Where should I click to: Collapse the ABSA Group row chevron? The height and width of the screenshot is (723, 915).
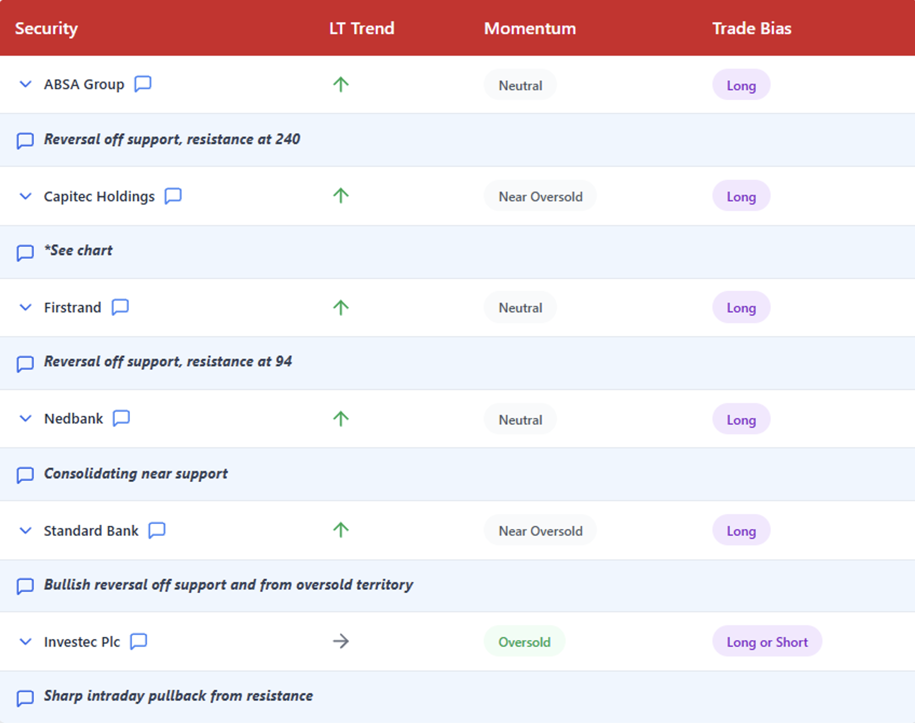click(x=25, y=84)
